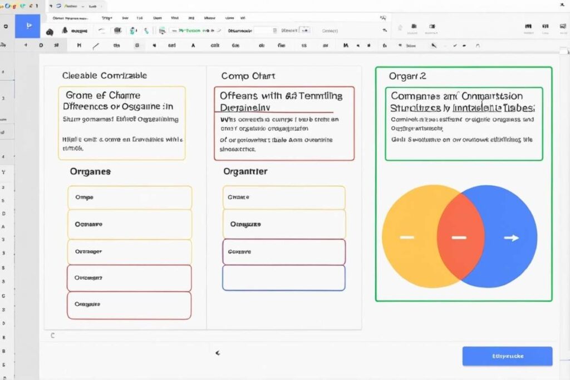Select the 'Ocmanre' box in the Organes list
The image size is (570, 380).
130,224
